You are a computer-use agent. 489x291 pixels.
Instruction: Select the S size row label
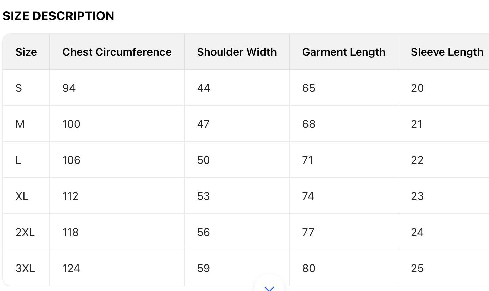pyautogui.click(x=19, y=88)
